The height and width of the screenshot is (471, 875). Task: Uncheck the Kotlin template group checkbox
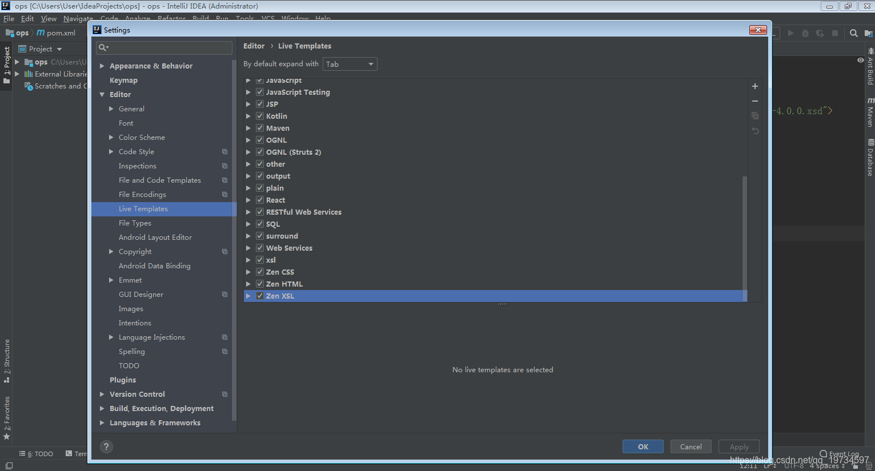(x=260, y=116)
